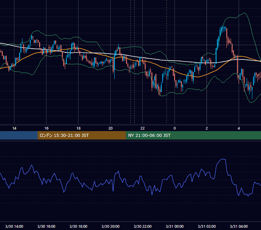261x230 pixels.
Task: Click the 3/30 20:00 date label
Action: (111, 226)
